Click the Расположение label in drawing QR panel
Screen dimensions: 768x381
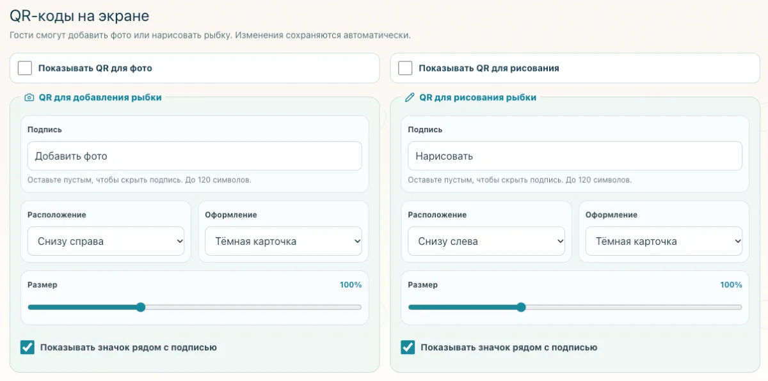click(438, 215)
